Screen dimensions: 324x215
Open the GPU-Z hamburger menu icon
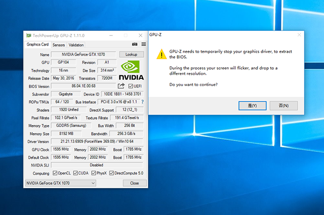[144, 44]
